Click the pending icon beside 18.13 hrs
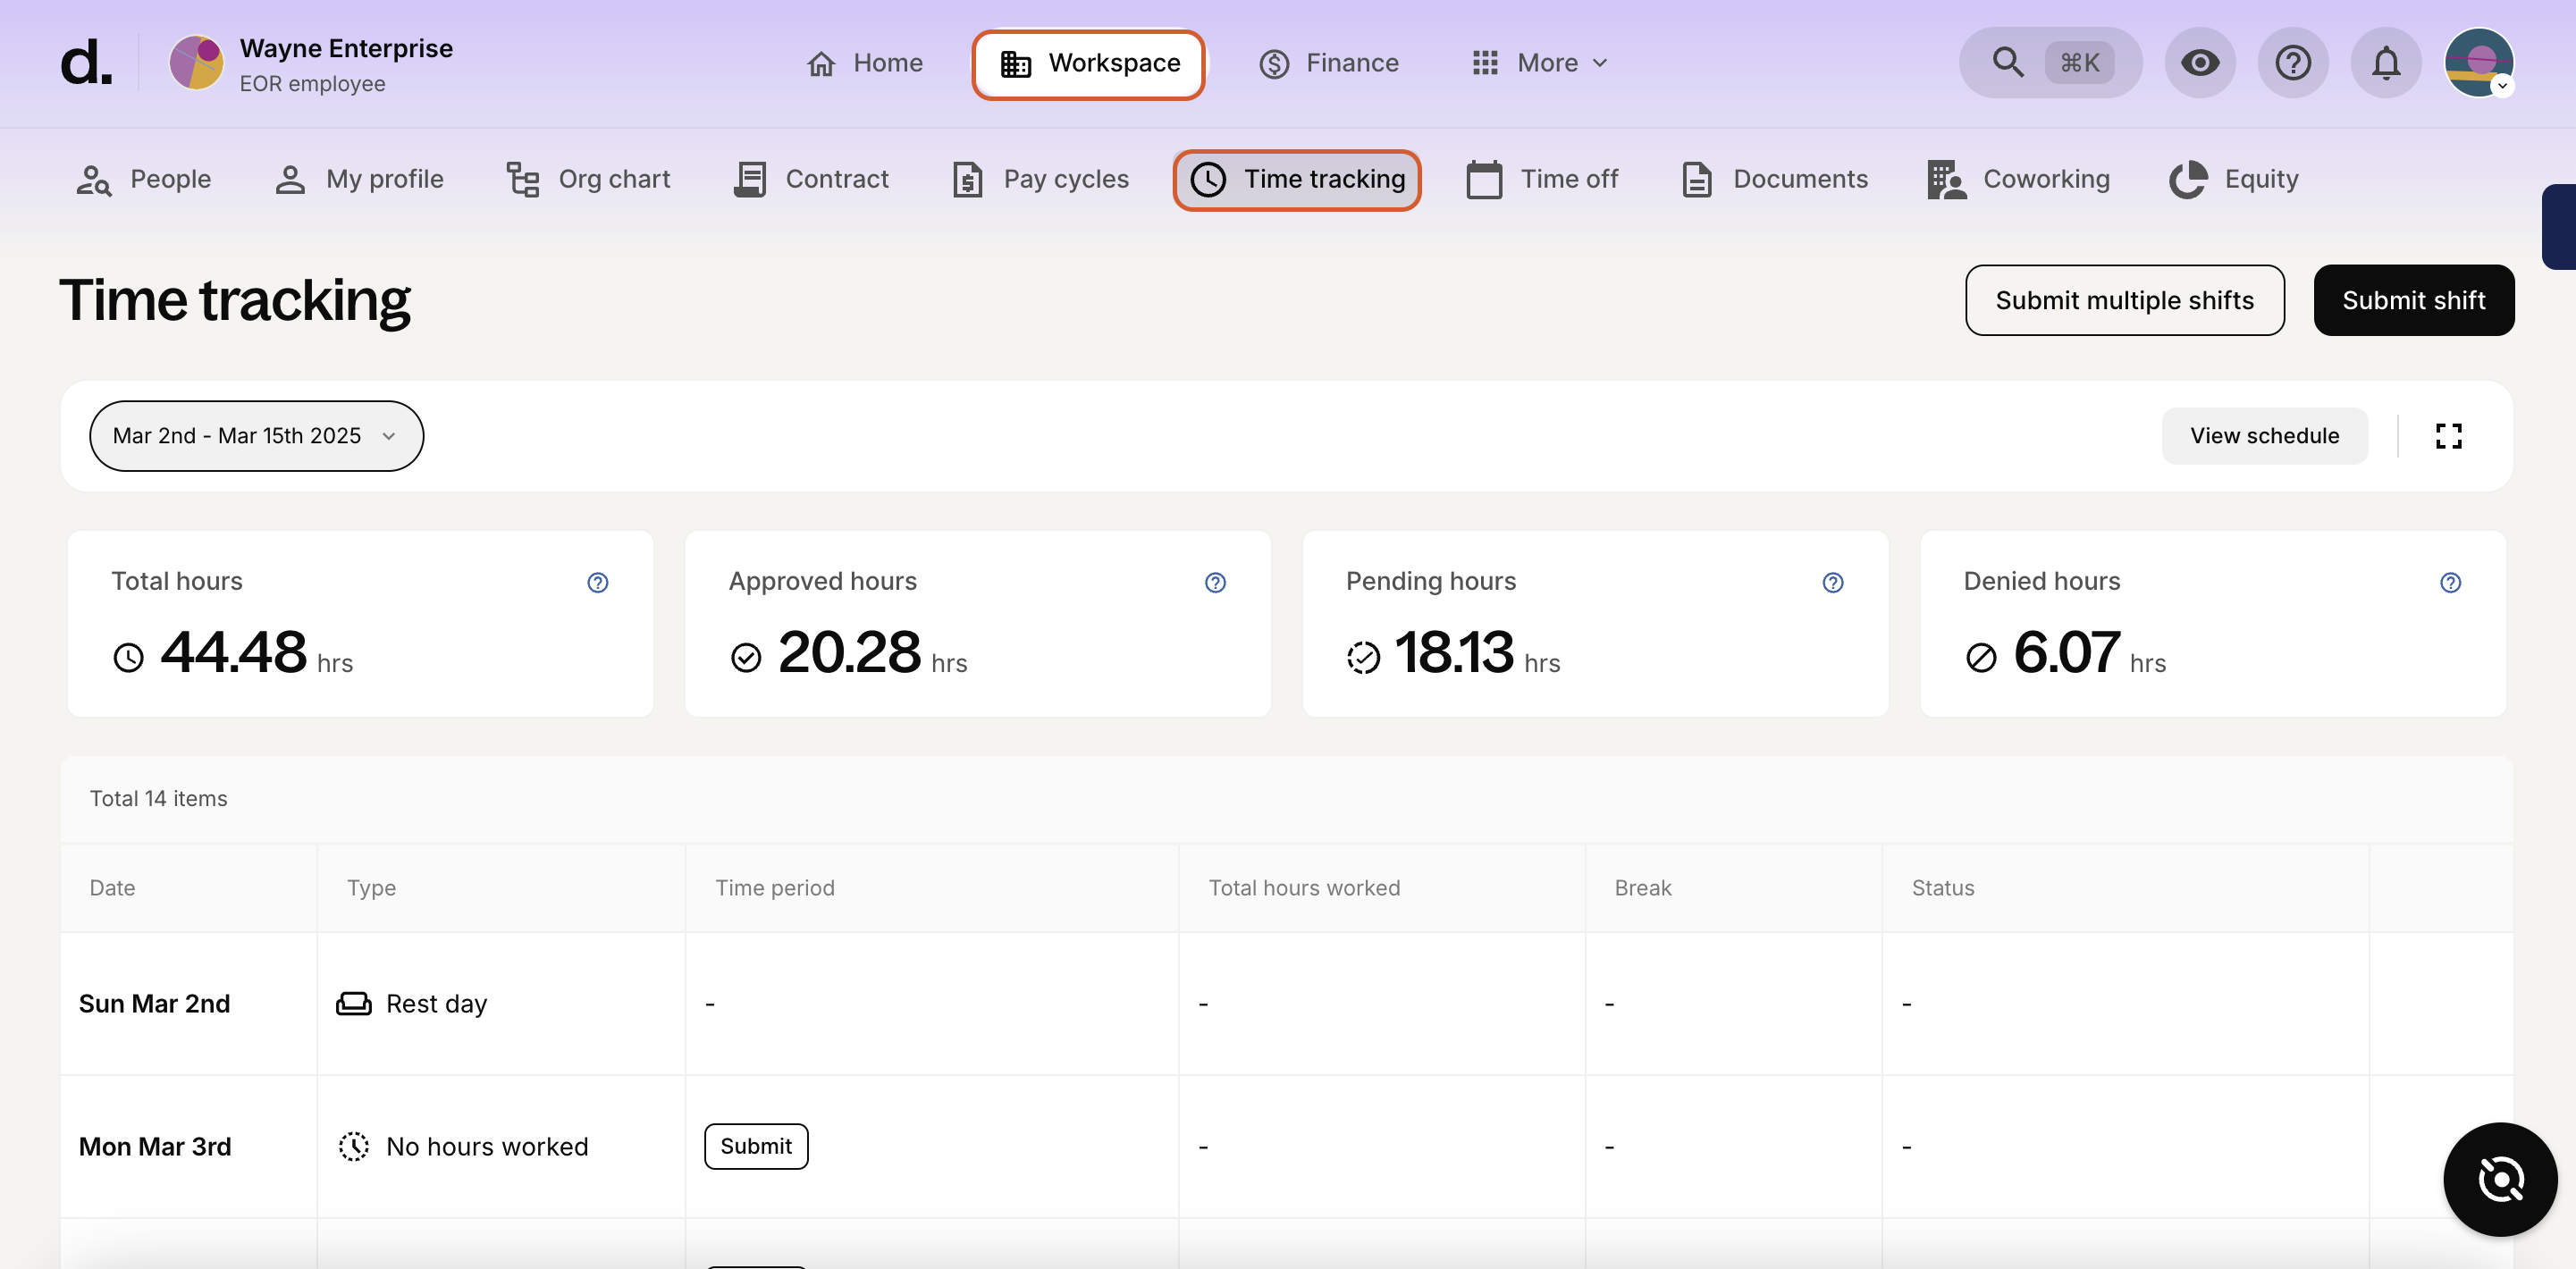Screen dimensions: 2576x1269 click(x=1363, y=657)
